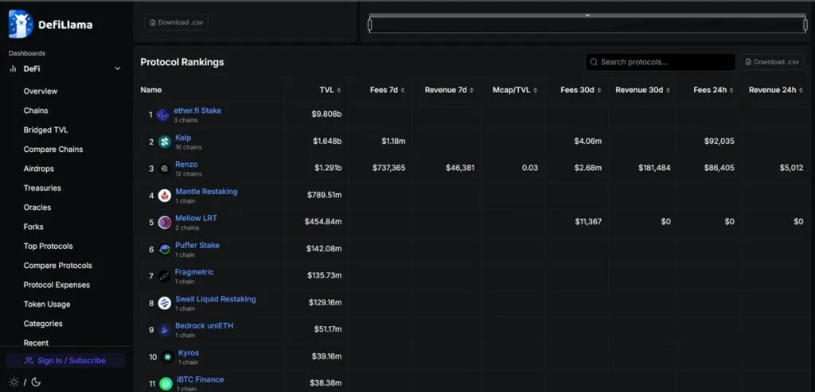Sort table by Revenue 24h
815x392 pixels.
[x=775, y=90]
